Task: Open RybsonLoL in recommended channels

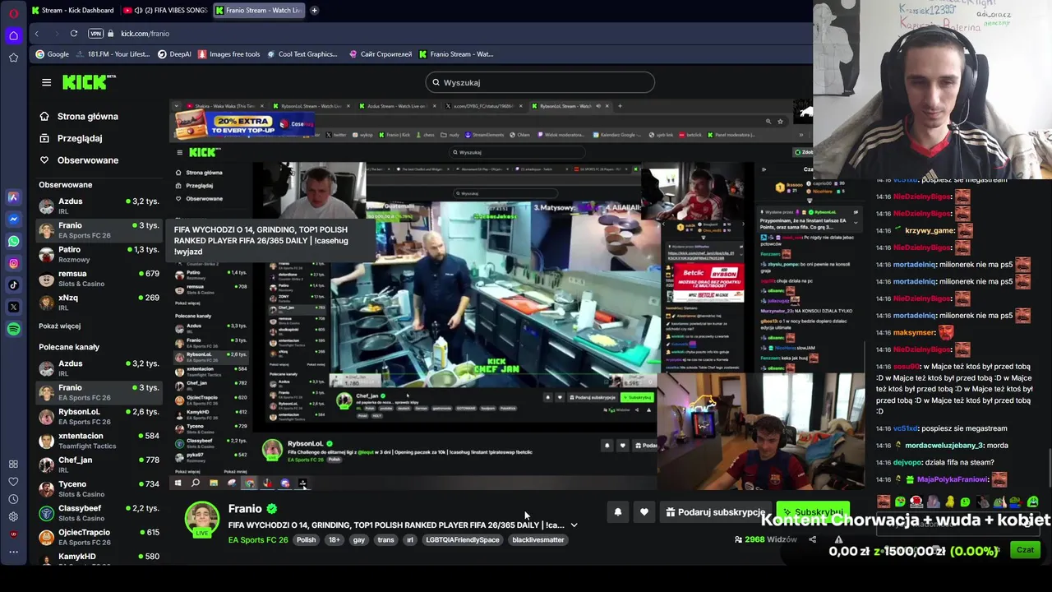Action: point(99,416)
